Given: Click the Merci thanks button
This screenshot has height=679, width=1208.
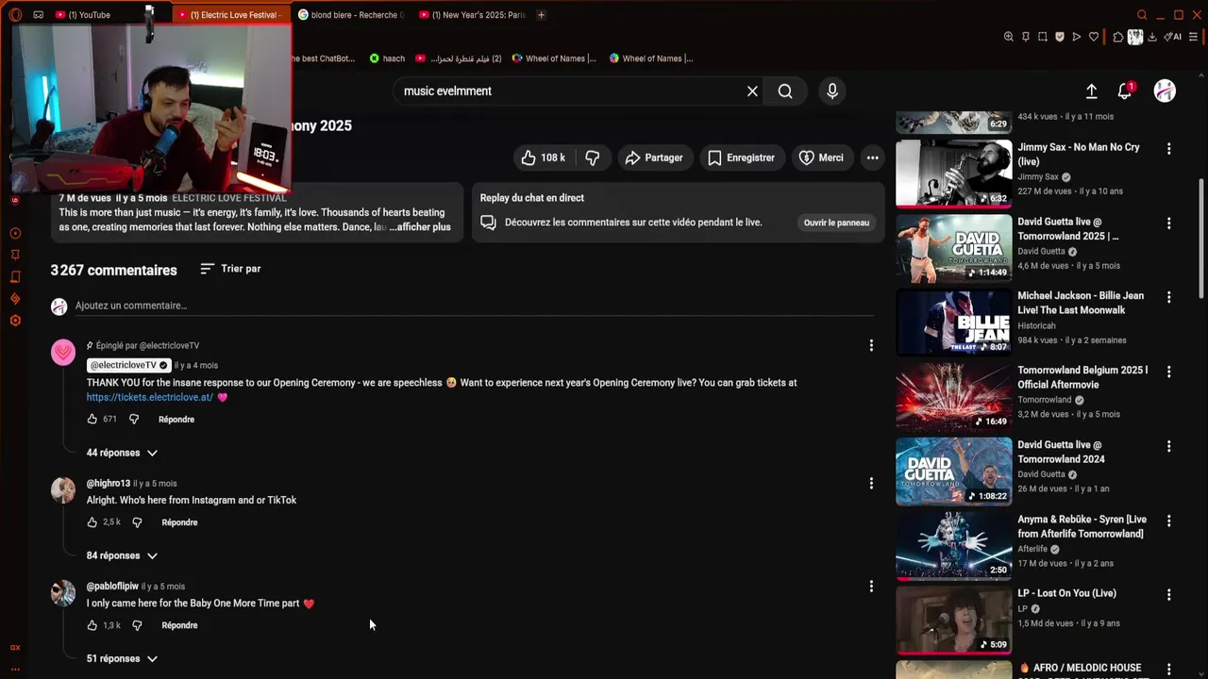Looking at the screenshot, I should [x=821, y=158].
